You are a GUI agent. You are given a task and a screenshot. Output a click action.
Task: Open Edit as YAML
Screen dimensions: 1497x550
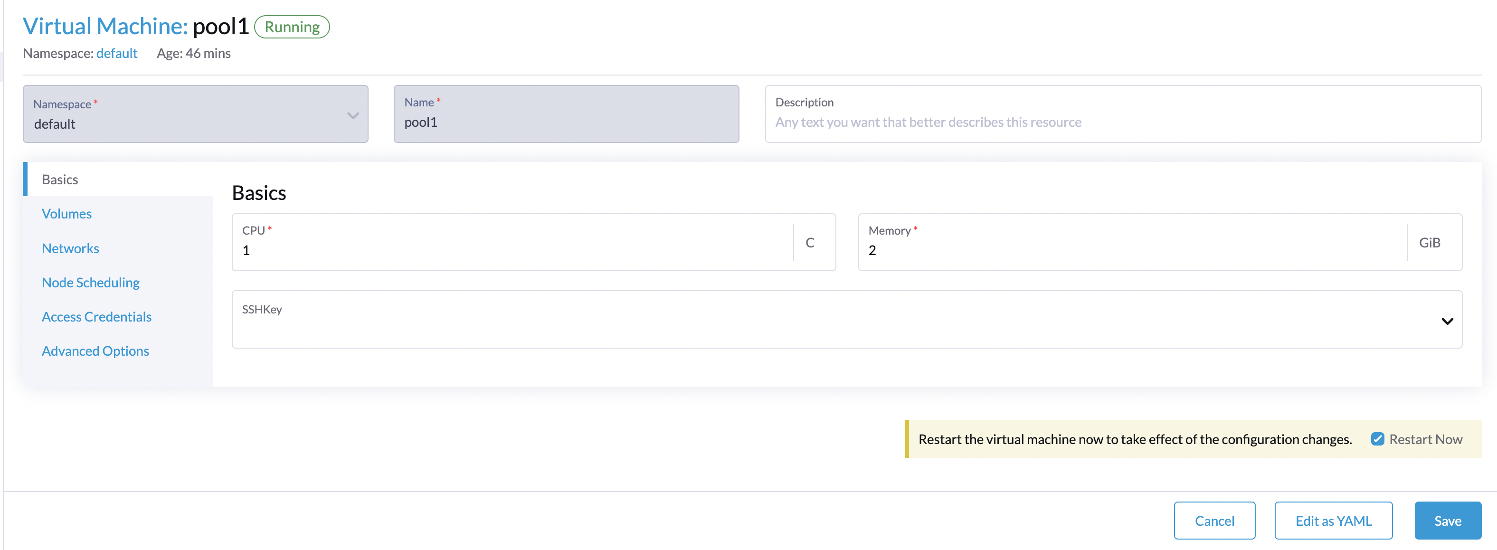click(x=1333, y=521)
